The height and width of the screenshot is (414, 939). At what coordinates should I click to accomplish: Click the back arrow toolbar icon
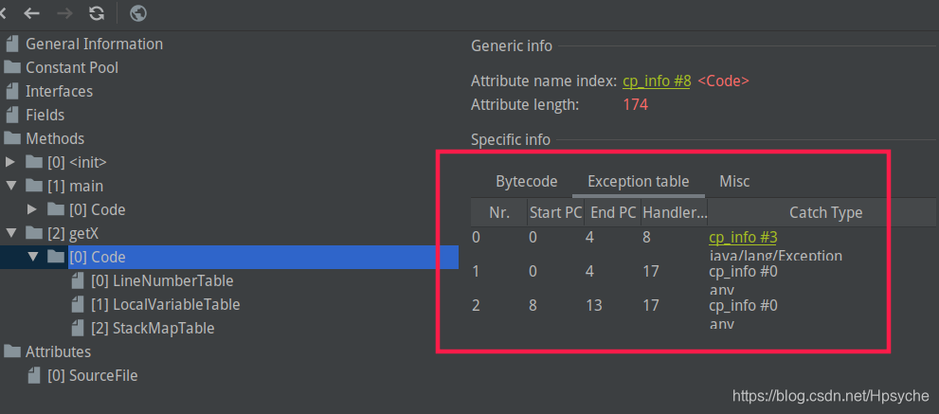point(31,13)
